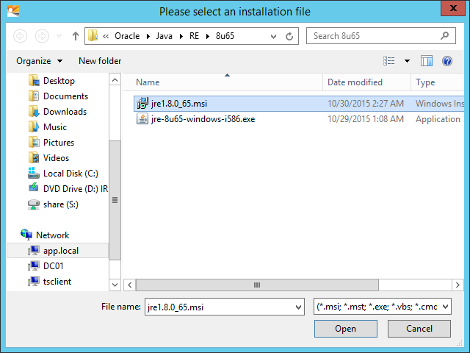
Task: Click Network in navigation pane
Action: point(52,235)
